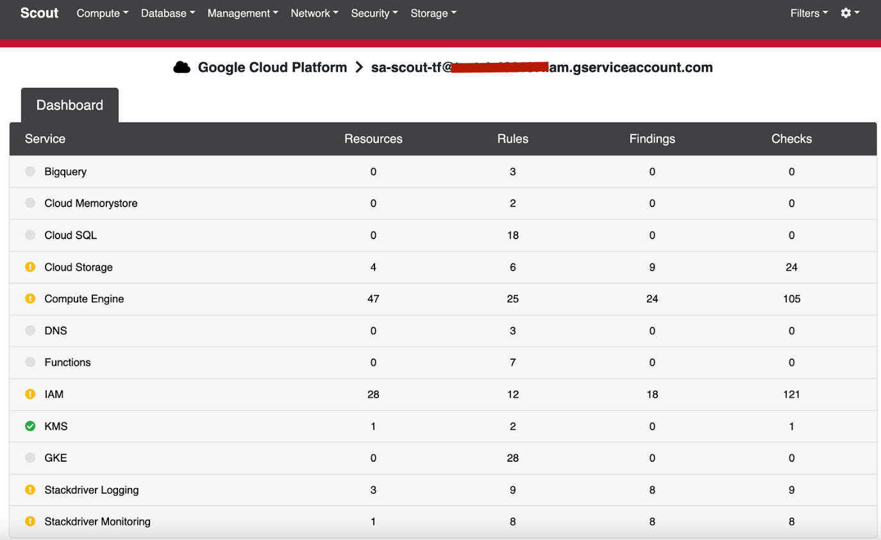Image resolution: width=881 pixels, height=540 pixels.
Task: Click the grey status dot next to Bigquery
Action: 30,171
